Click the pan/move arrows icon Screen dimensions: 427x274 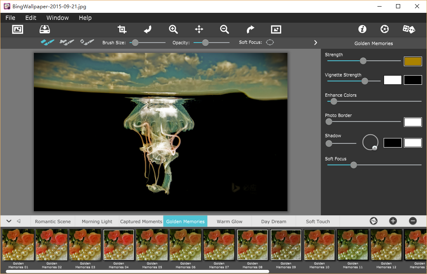[199, 29]
